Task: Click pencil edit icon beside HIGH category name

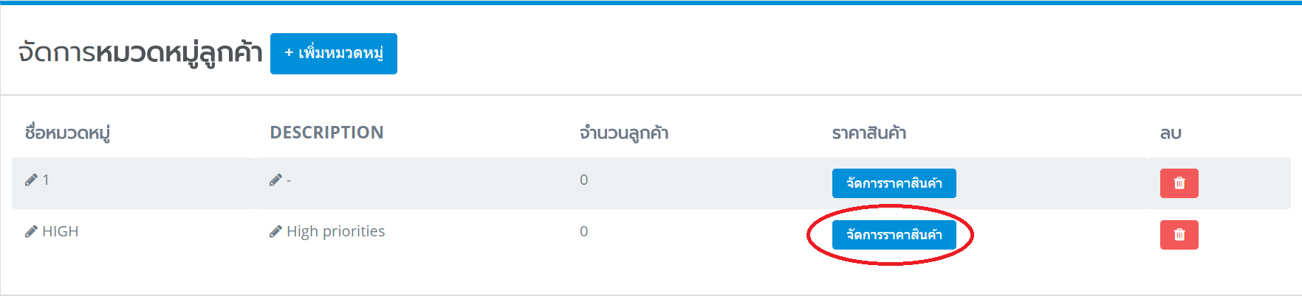Action: (x=31, y=231)
